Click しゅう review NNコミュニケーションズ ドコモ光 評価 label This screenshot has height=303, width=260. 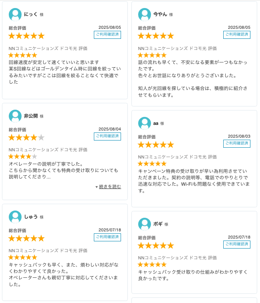point(48,251)
